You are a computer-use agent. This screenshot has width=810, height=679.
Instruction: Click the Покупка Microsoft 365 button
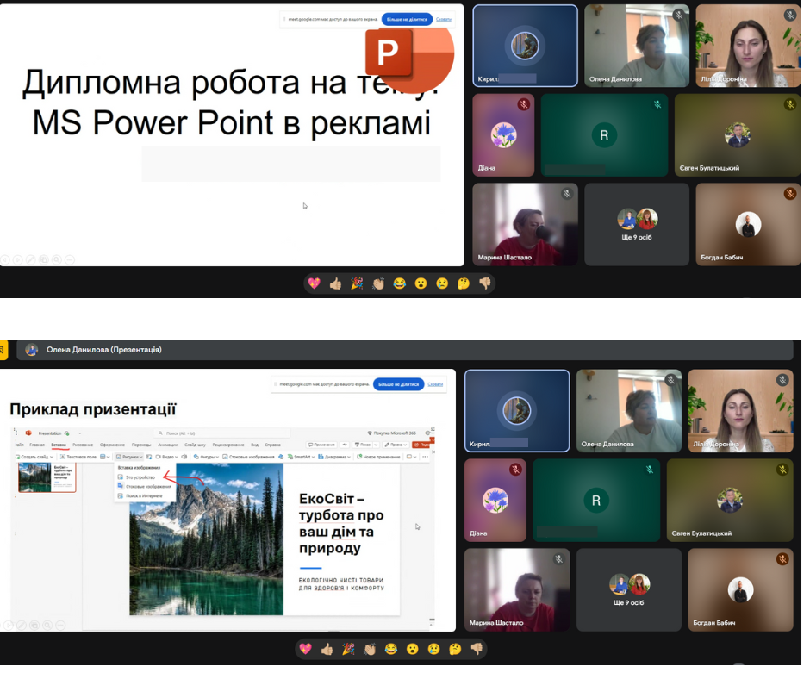(391, 433)
